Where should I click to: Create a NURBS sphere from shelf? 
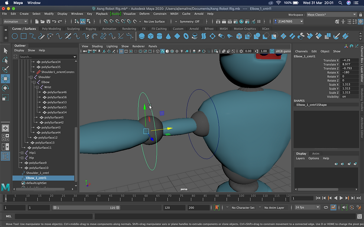(142, 36)
